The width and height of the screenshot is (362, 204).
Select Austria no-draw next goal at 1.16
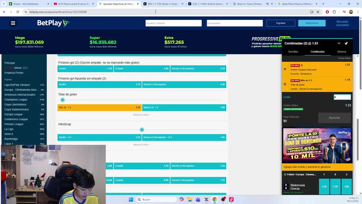pos(100,84)
